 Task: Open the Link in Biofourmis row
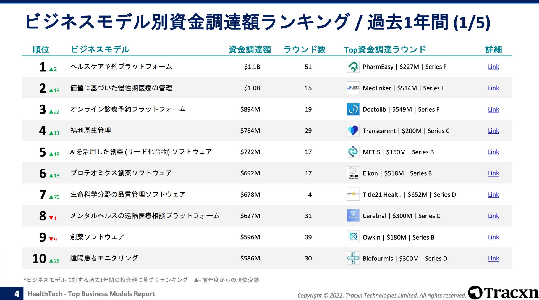(493, 258)
